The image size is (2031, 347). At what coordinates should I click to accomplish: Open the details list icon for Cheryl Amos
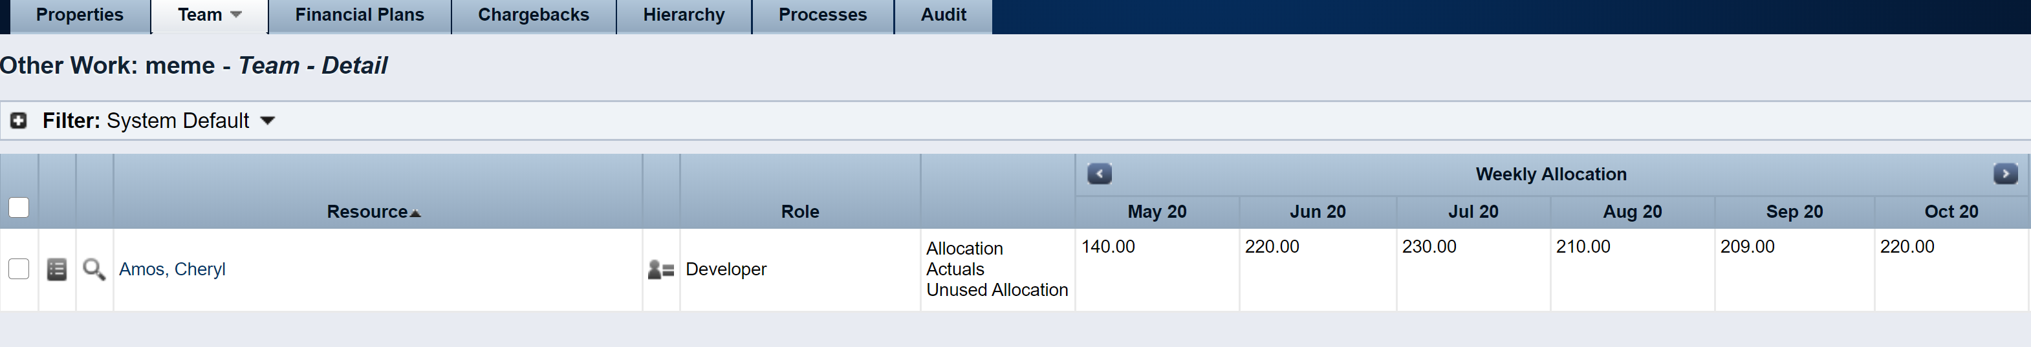[57, 270]
